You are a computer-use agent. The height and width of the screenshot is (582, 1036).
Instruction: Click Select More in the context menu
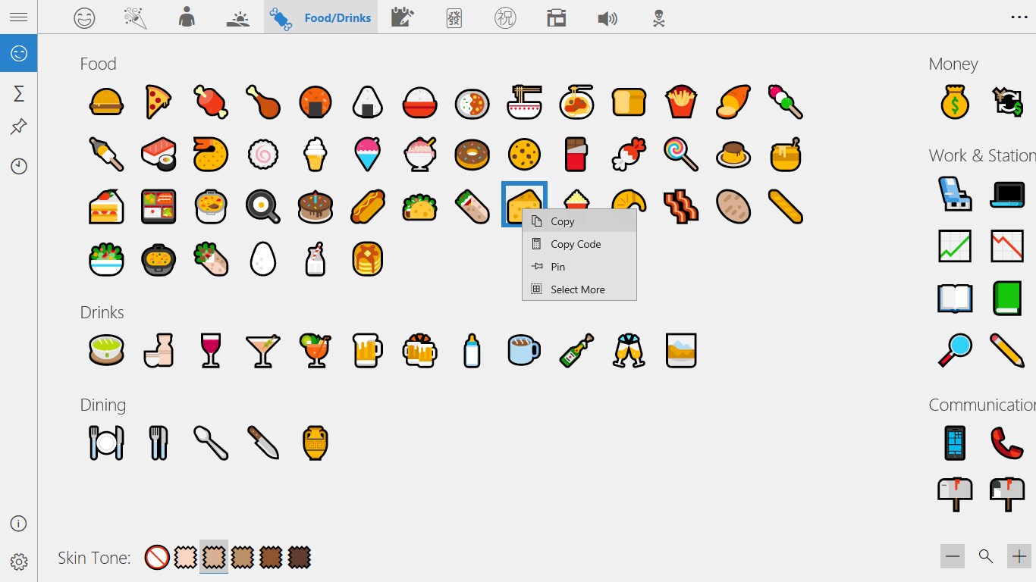pos(578,289)
